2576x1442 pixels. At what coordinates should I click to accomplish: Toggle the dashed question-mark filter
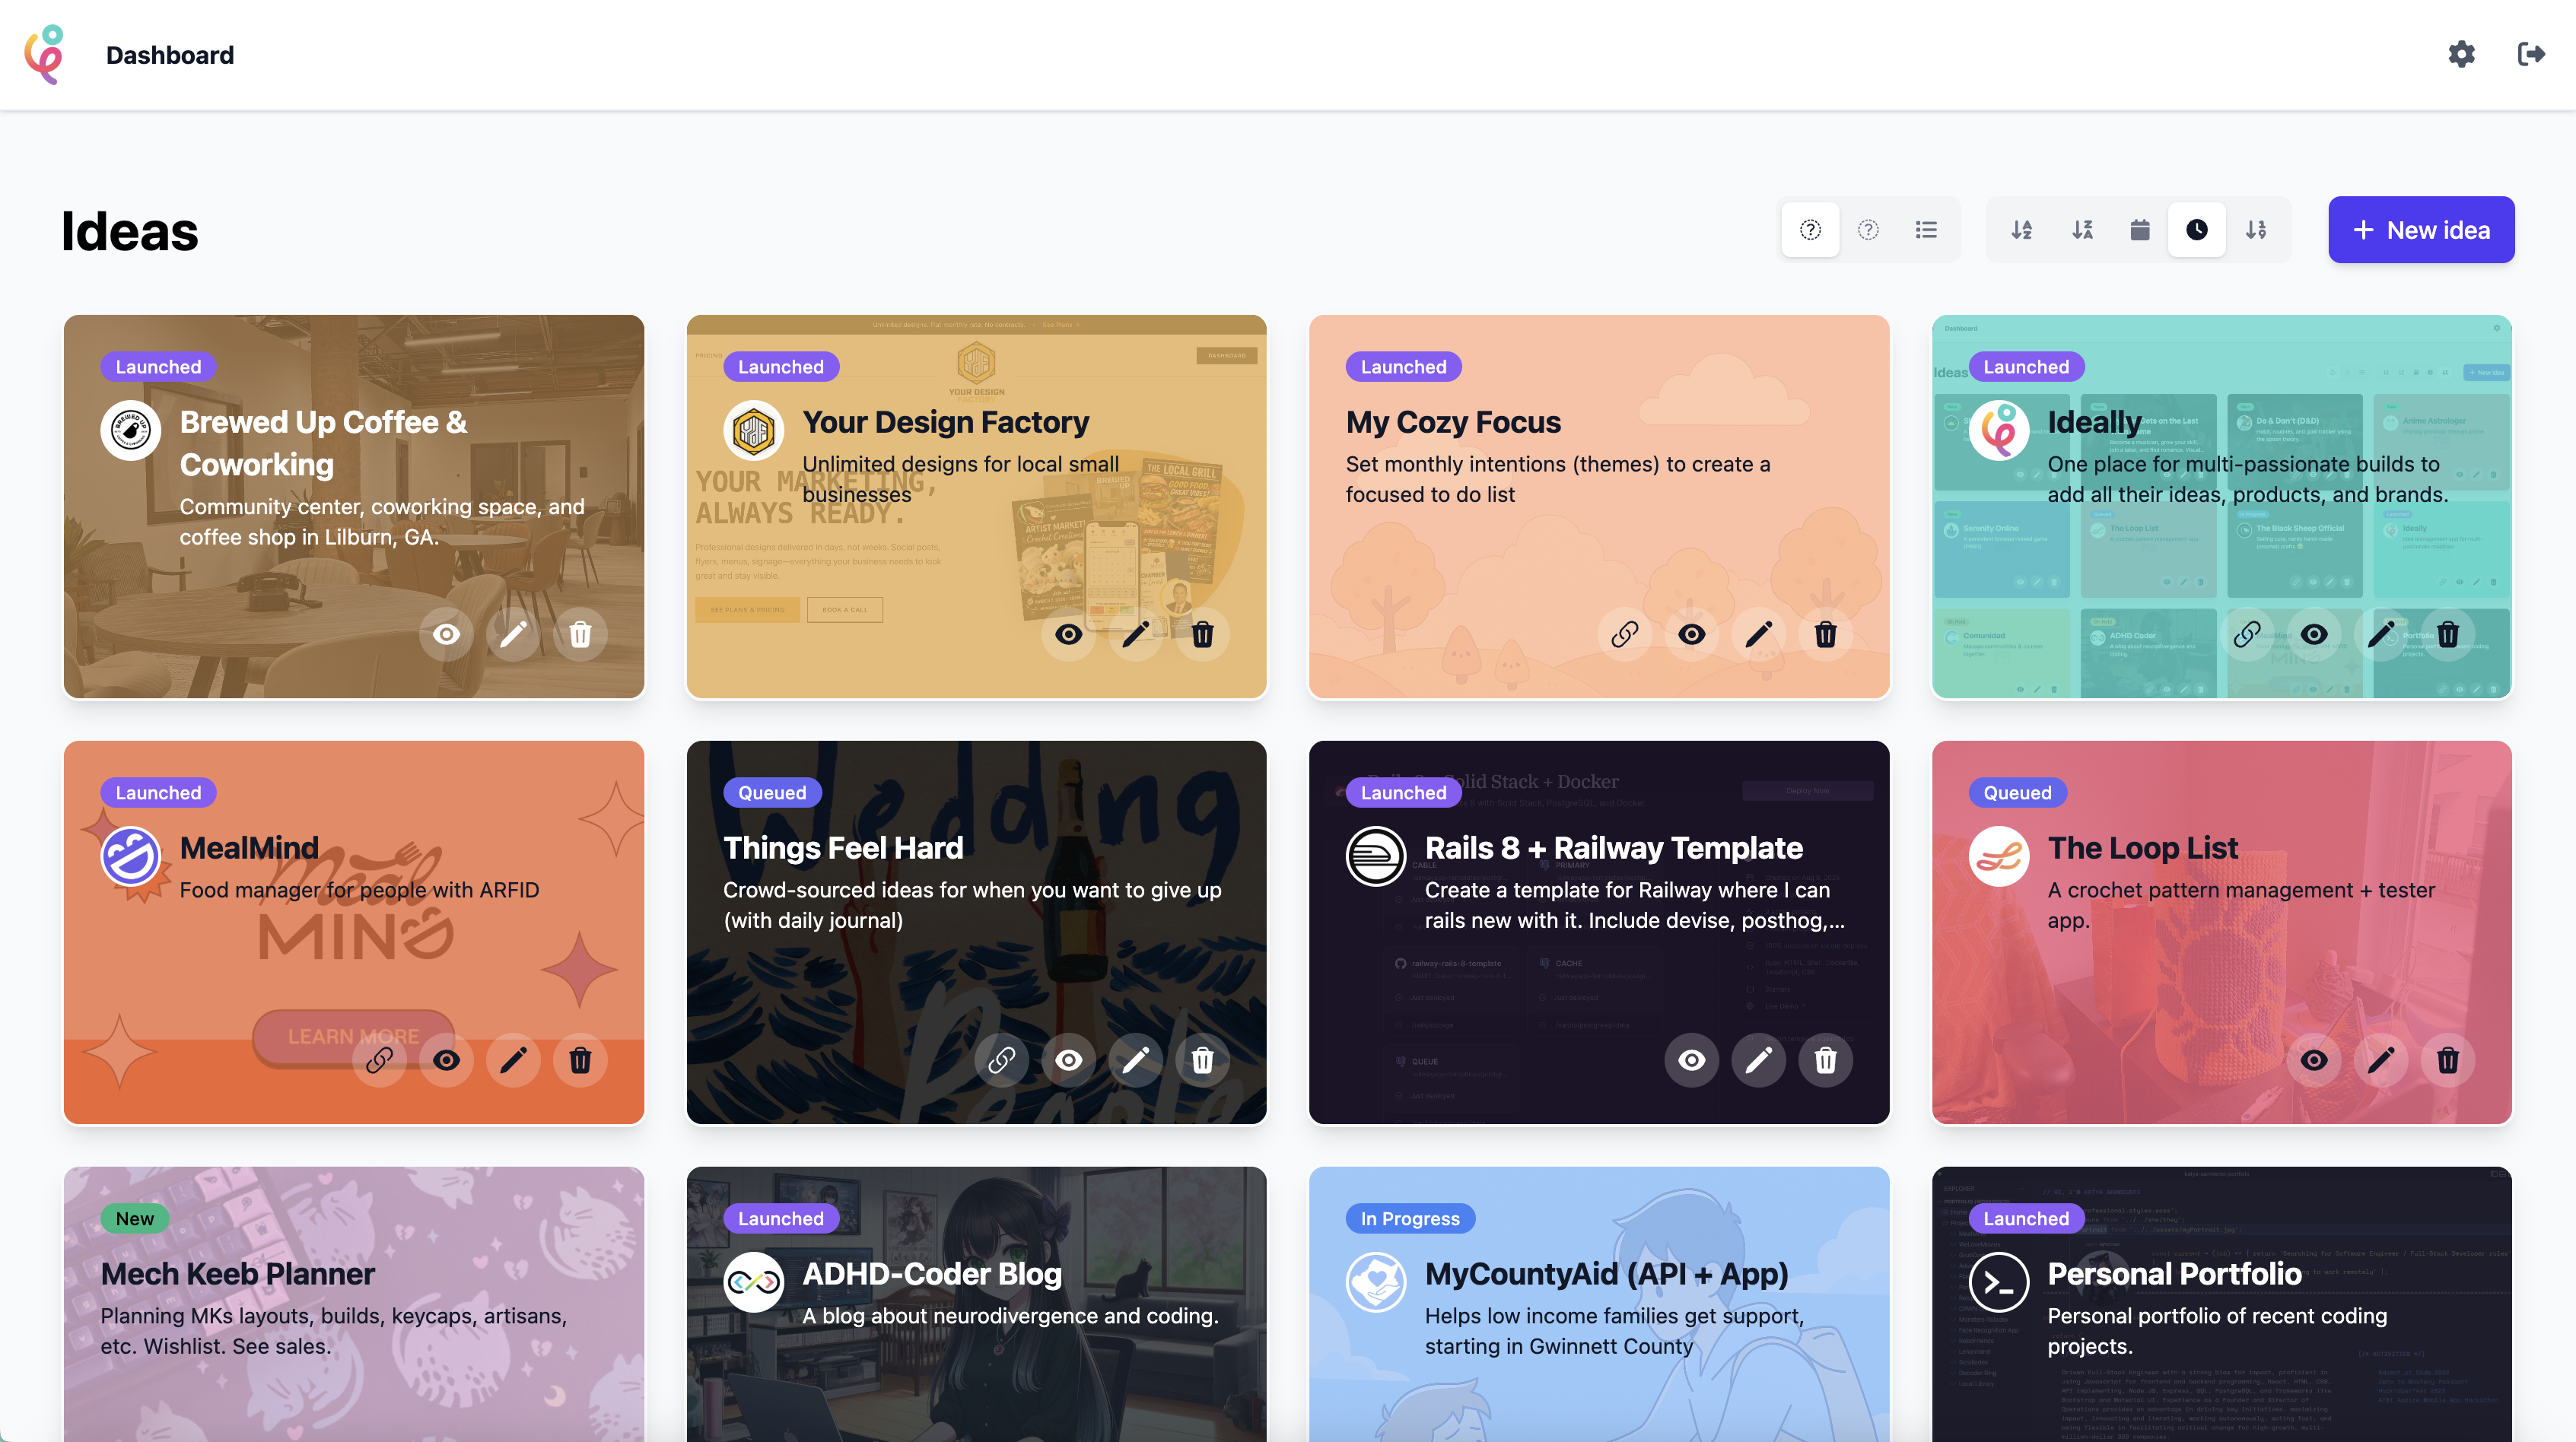(x=1810, y=229)
